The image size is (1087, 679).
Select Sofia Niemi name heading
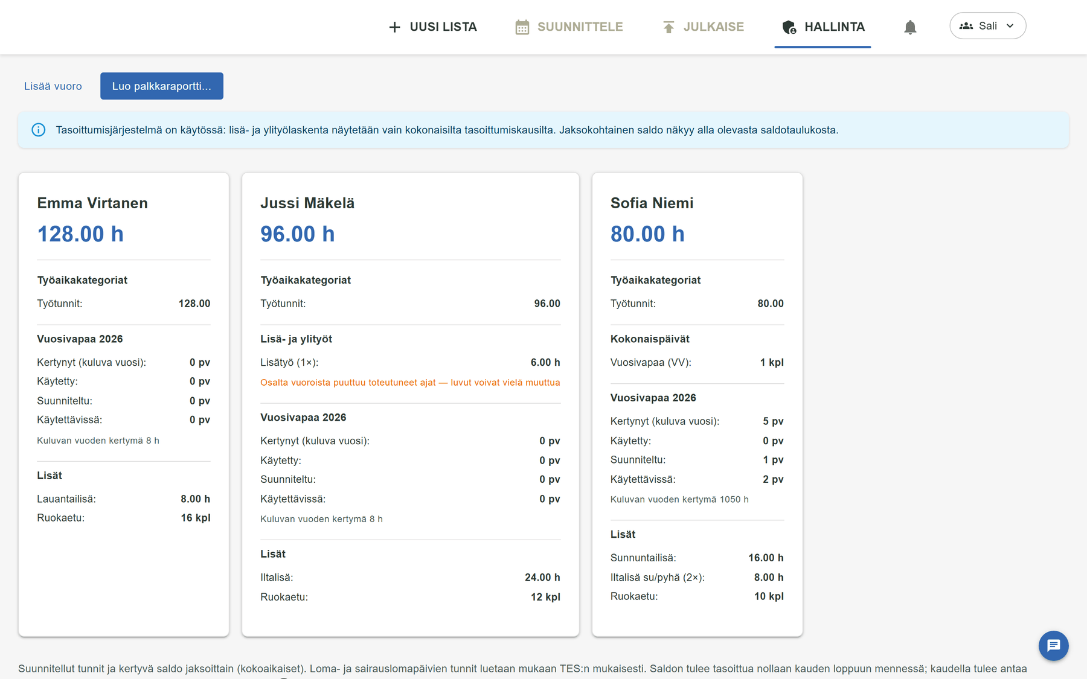click(x=652, y=203)
